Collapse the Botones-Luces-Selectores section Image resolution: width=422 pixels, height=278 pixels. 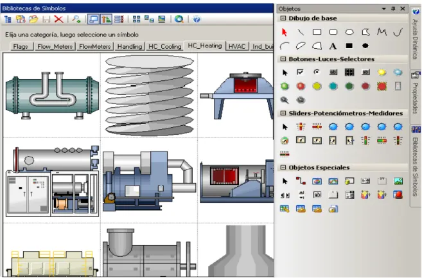click(x=283, y=59)
